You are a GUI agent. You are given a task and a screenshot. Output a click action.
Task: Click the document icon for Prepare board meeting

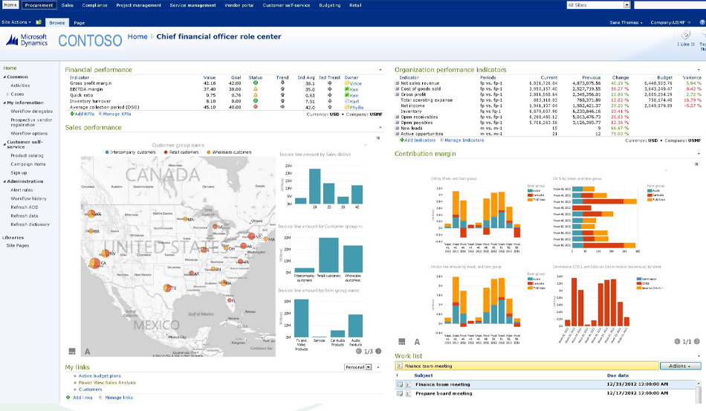click(x=407, y=392)
